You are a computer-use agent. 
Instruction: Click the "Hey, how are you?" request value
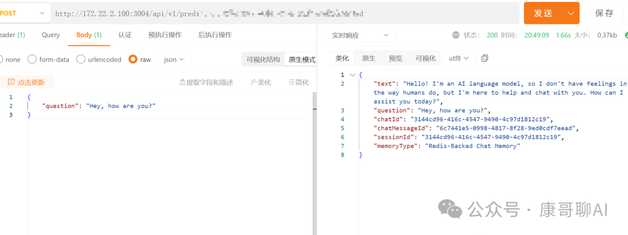[120, 106]
